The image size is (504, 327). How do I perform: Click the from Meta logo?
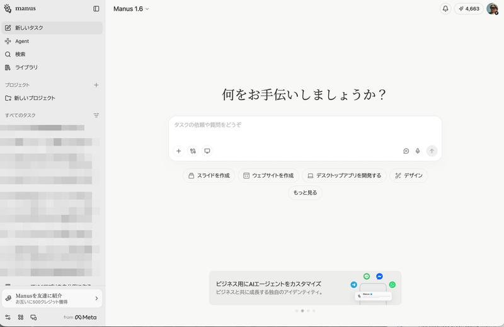80,318
